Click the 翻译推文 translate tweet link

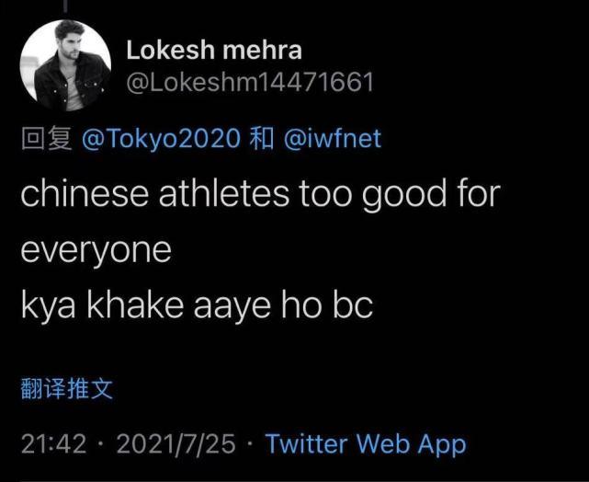tap(67, 388)
